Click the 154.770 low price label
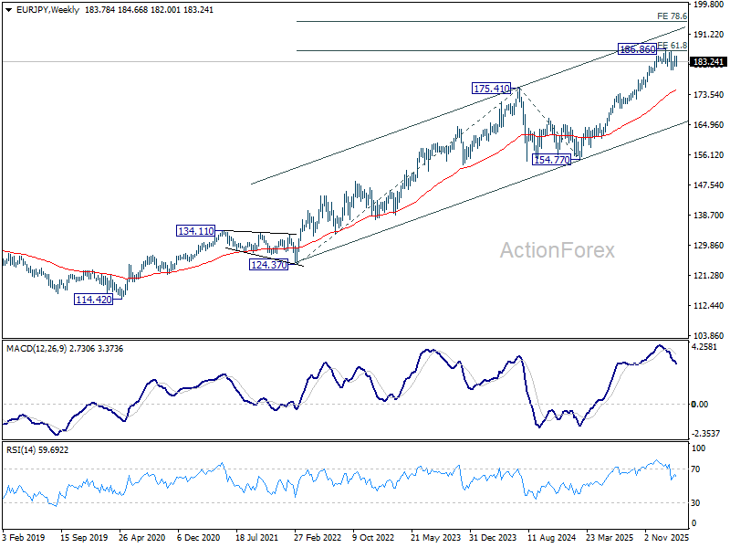The width and height of the screenshot is (730, 548). pyautogui.click(x=552, y=160)
